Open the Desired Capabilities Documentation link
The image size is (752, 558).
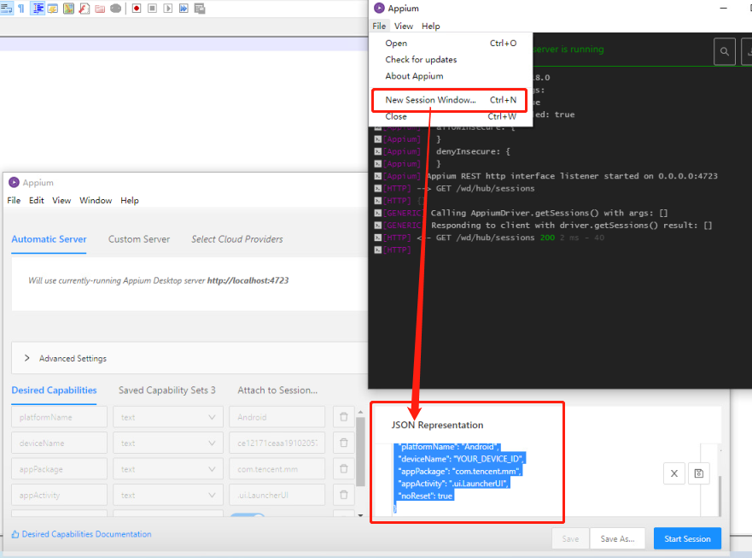[x=81, y=534]
